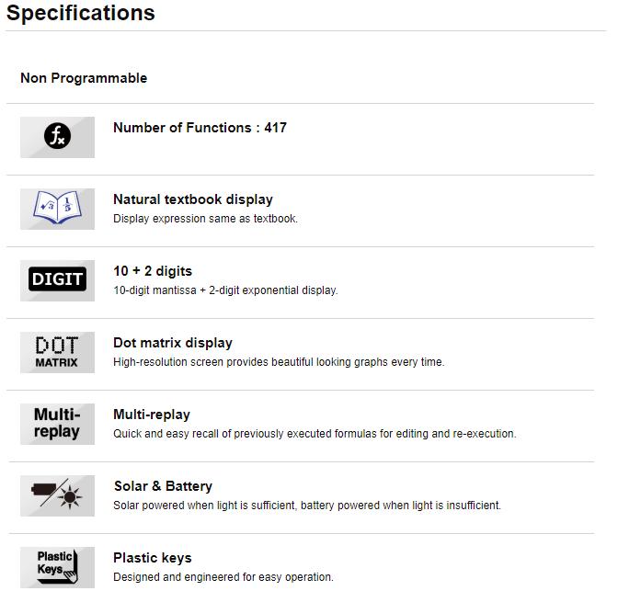618x591 pixels.
Task: Click the high-resolution screen description line
Action: (x=279, y=362)
